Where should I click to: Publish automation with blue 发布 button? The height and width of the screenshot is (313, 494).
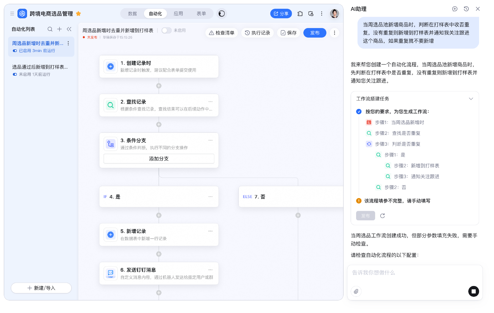tap(315, 33)
